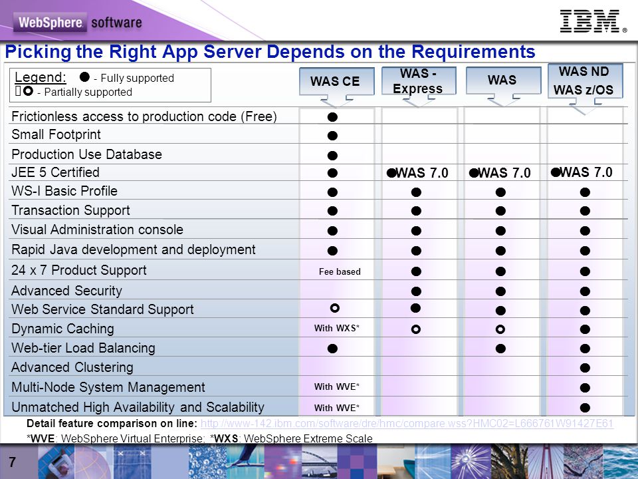This screenshot has height=479, width=638.
Task: Click the 'JEE 5 Certified' row label
Action: click(x=55, y=172)
